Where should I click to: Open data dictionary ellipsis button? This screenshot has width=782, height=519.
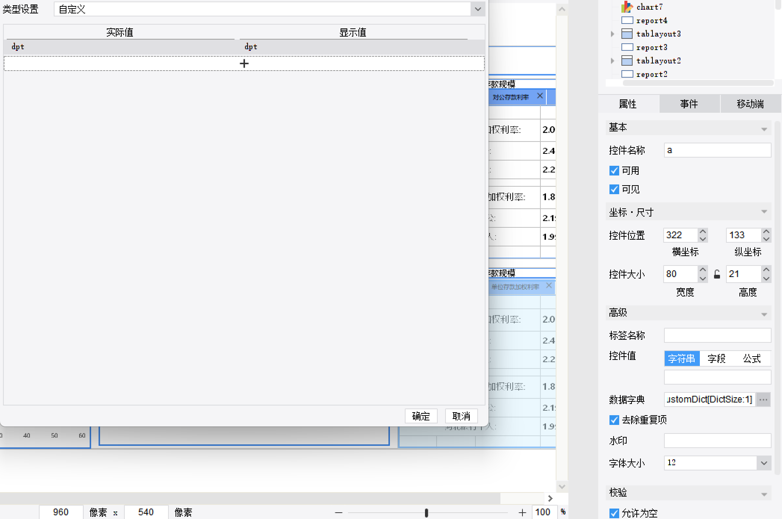click(x=763, y=400)
